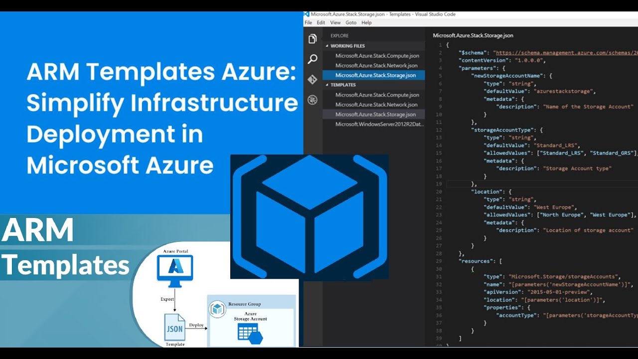Click the "azurestackstorage" default value
The height and width of the screenshot is (359, 638).
(565, 91)
